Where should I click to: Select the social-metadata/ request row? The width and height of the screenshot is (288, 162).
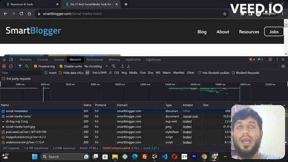tap(116, 111)
